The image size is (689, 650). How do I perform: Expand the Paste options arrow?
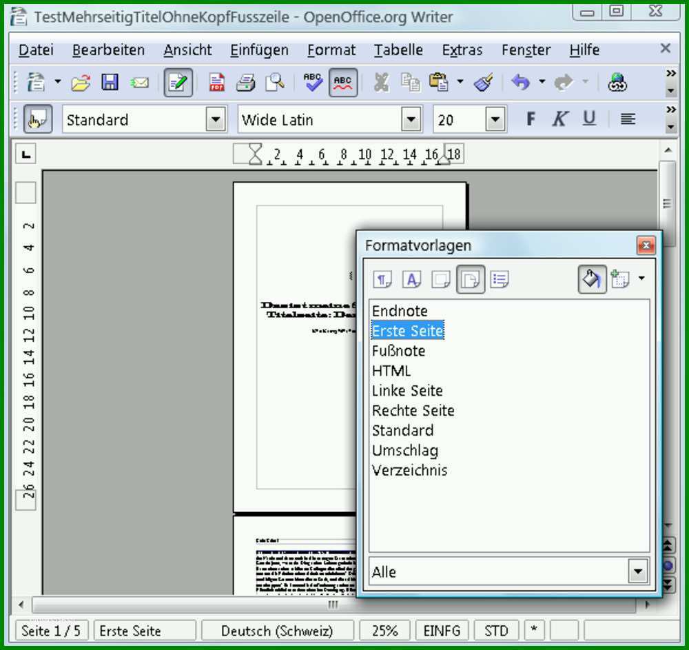point(460,81)
